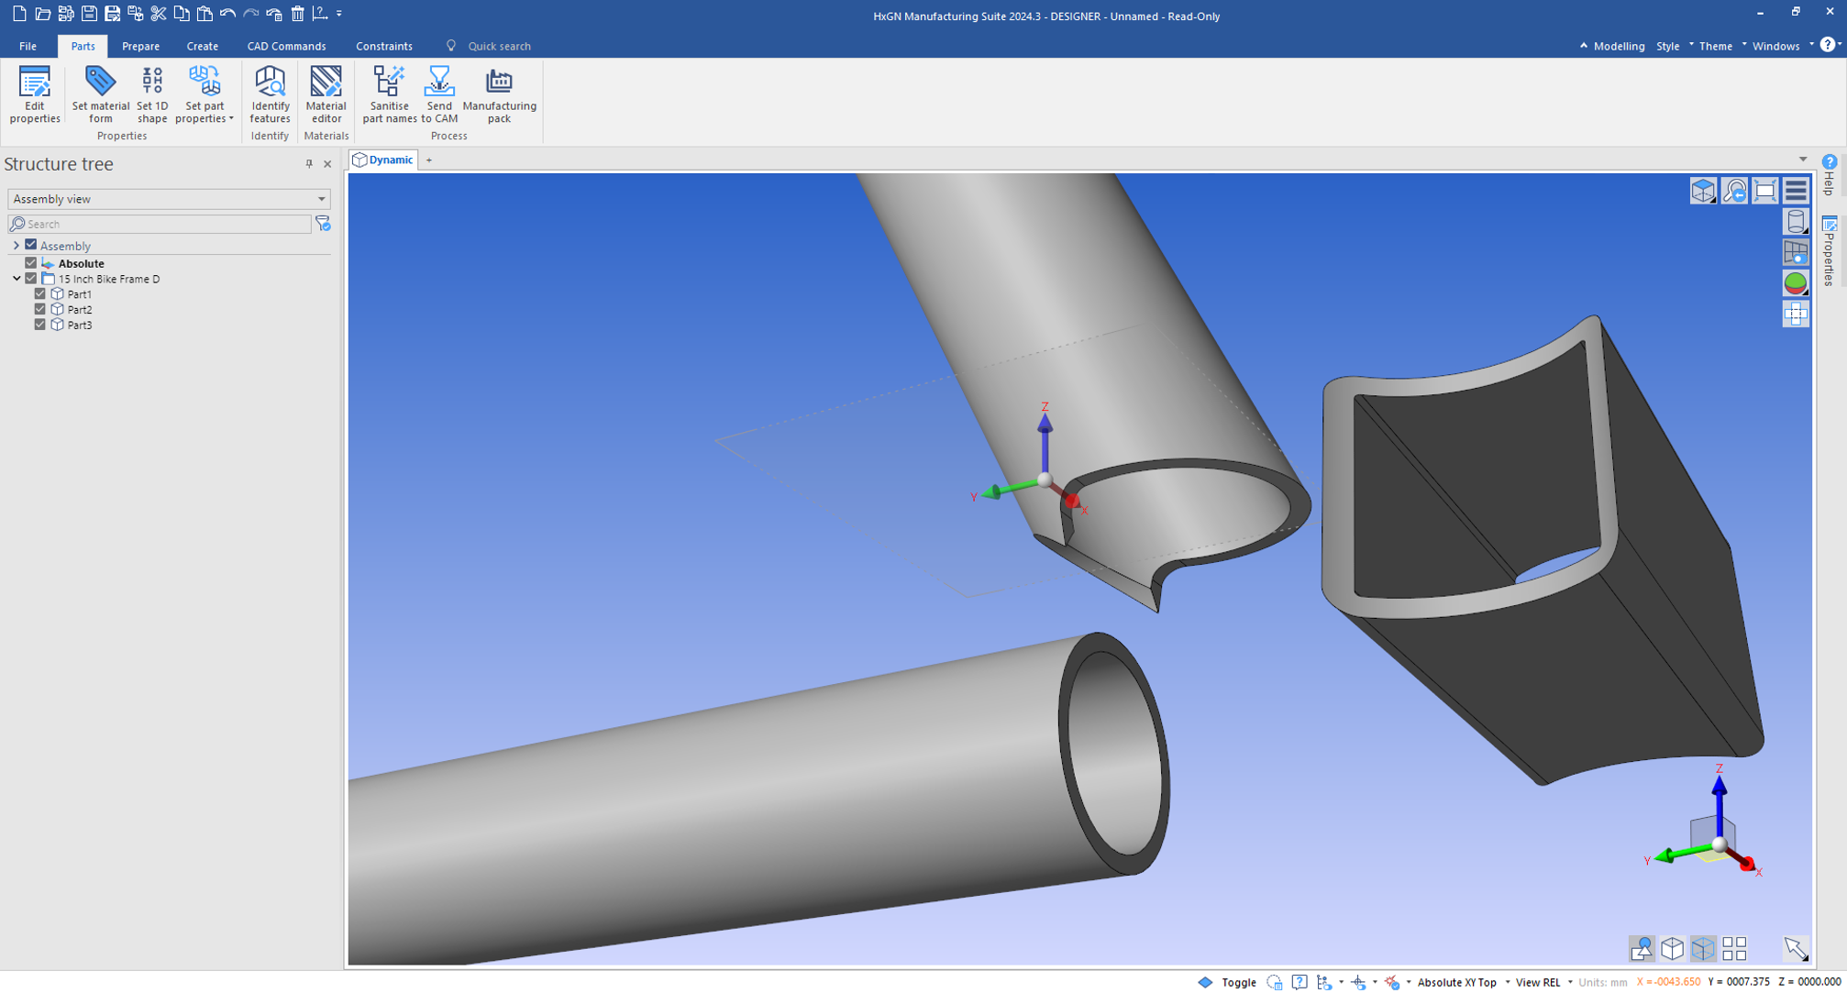Open the Properties side panel
1847x993 pixels.
point(1830,252)
